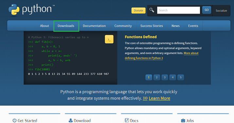Click the Get Started power icon
Image resolution: width=234 pixels, height=123 pixels.
(14, 120)
